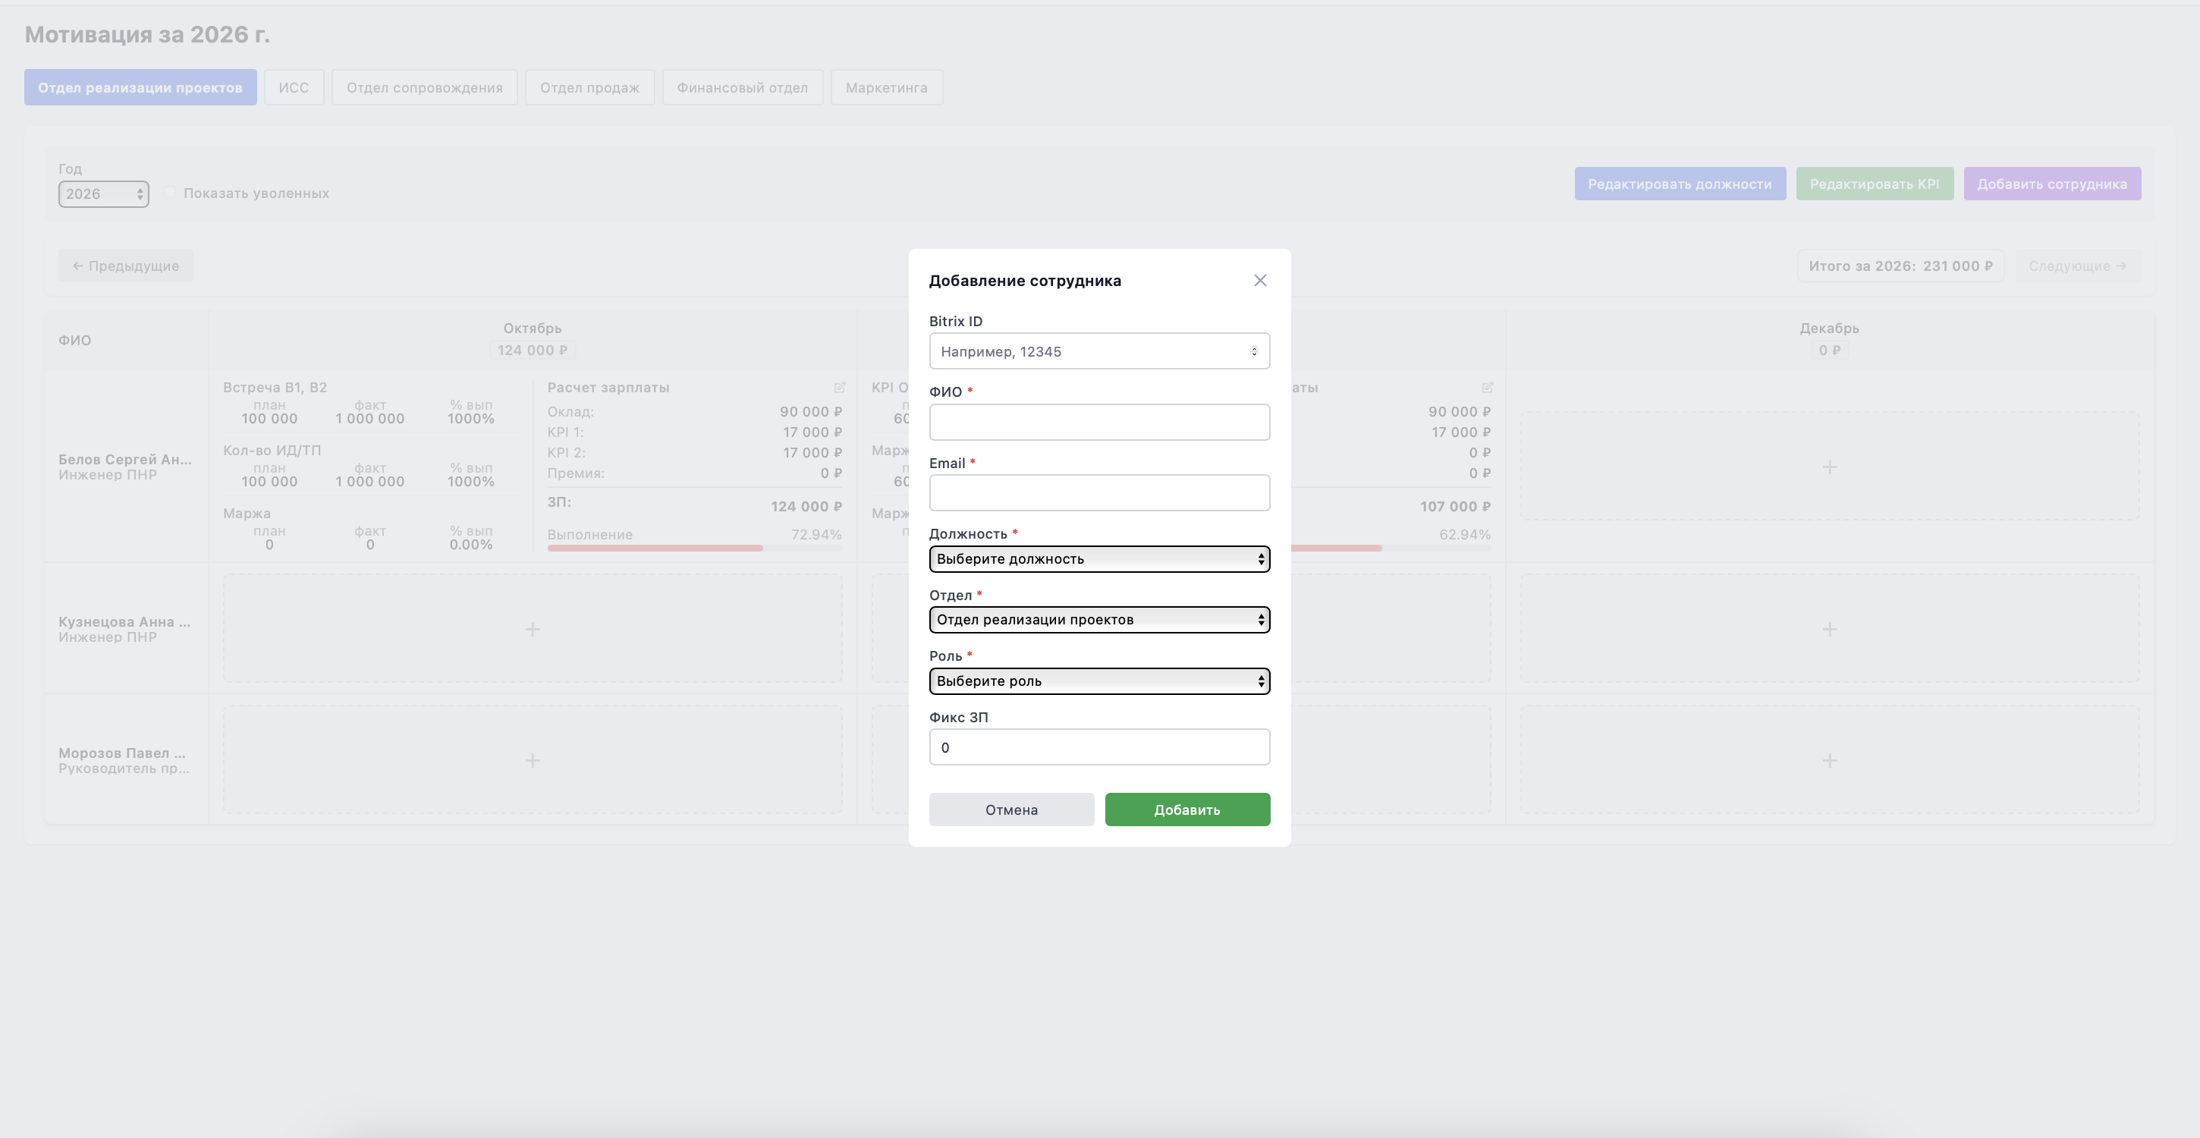Click the October Оклад value 90 000 ₽

click(x=810, y=412)
